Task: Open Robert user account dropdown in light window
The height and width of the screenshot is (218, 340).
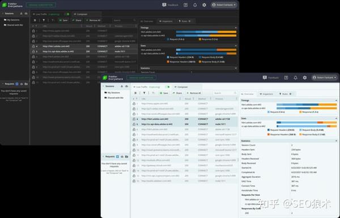Action: point(325,77)
